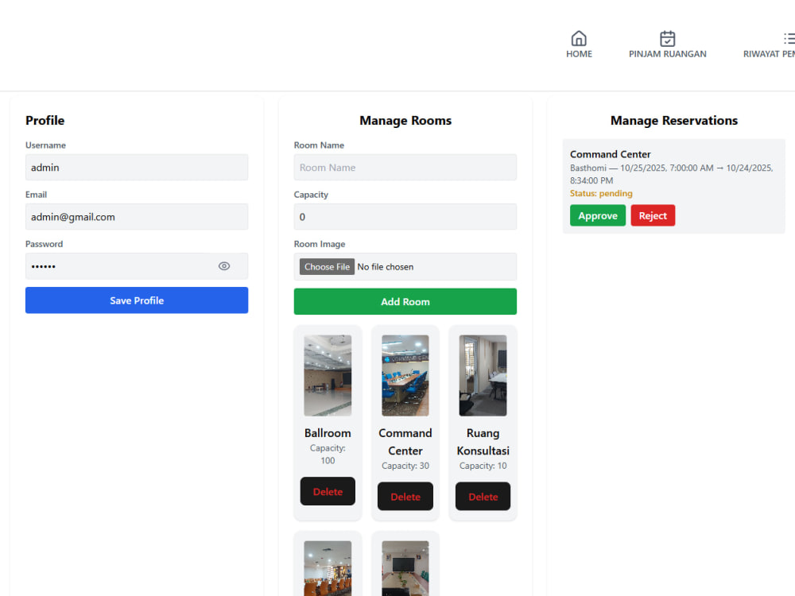Click the 'Ruang Konsultasi' room name text
This screenshot has width=795, height=596.
483,442
